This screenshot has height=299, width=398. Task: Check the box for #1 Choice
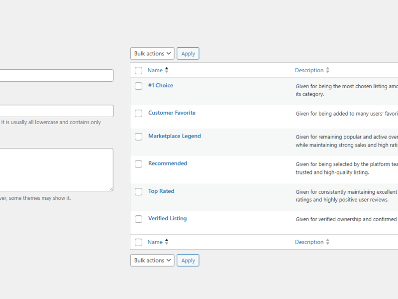tap(139, 86)
